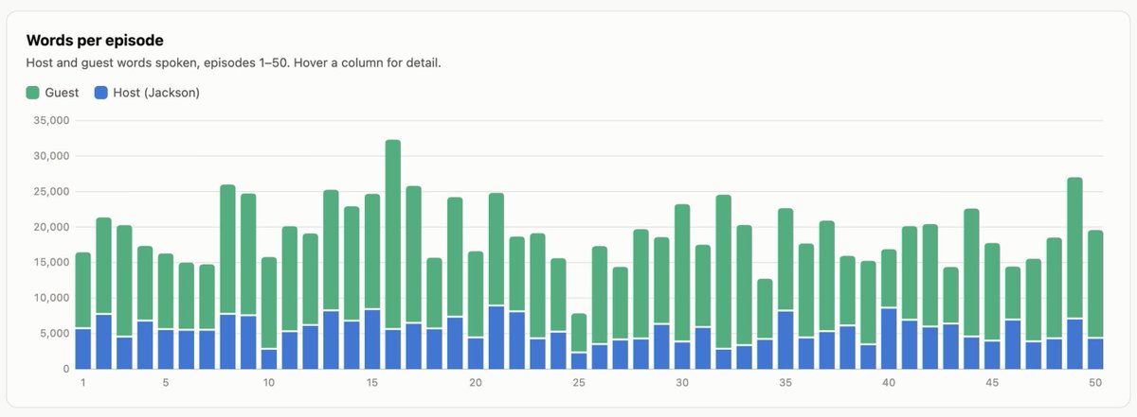The image size is (1137, 417).
Task: Click the x-axis tick label 15
Action: (x=372, y=383)
